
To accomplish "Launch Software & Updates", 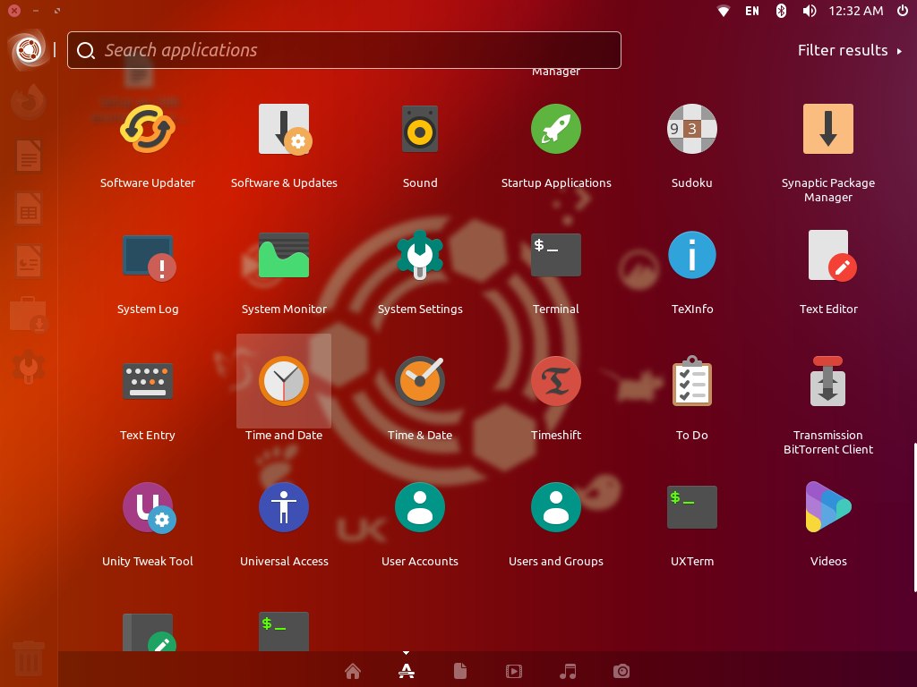I will coord(284,129).
